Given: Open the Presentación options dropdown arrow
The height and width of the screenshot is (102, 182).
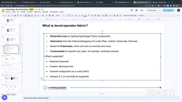Looking at the screenshot, I should (x=160, y=10).
